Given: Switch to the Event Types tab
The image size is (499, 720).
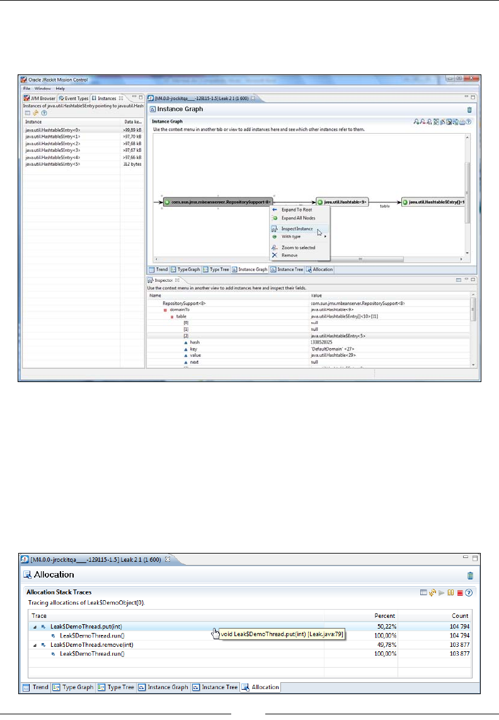Looking at the screenshot, I should tap(74, 98).
